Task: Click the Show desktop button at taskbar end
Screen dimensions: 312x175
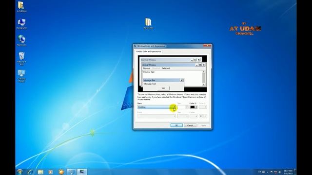Action: [295, 172]
